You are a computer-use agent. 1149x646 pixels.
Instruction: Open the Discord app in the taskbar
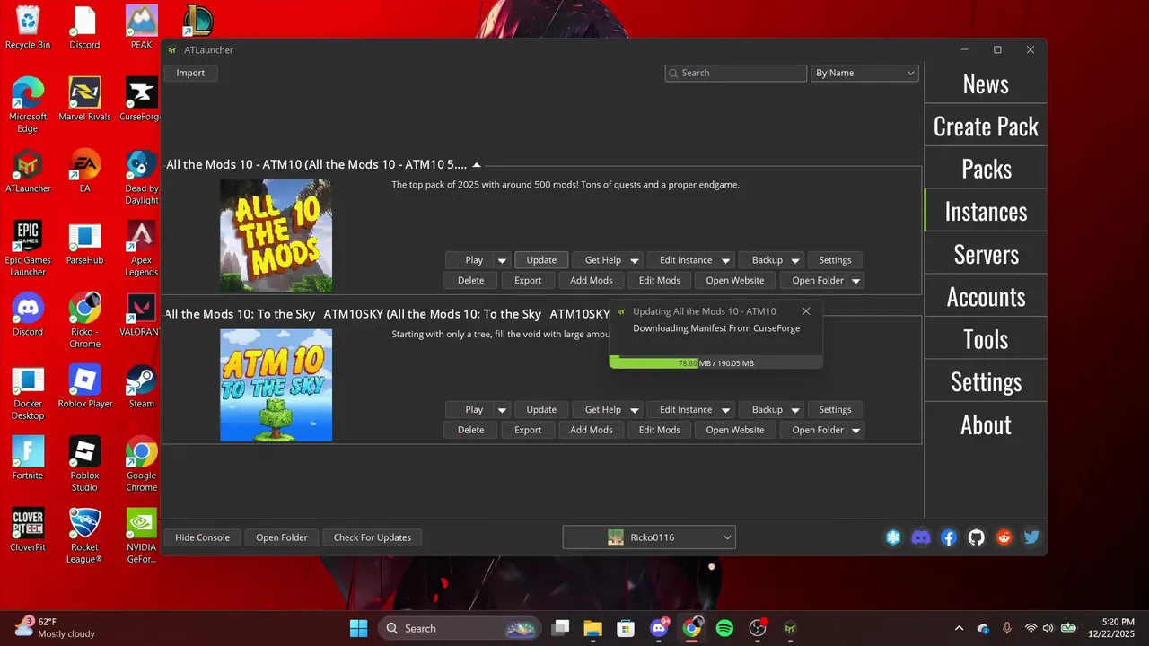click(x=659, y=628)
